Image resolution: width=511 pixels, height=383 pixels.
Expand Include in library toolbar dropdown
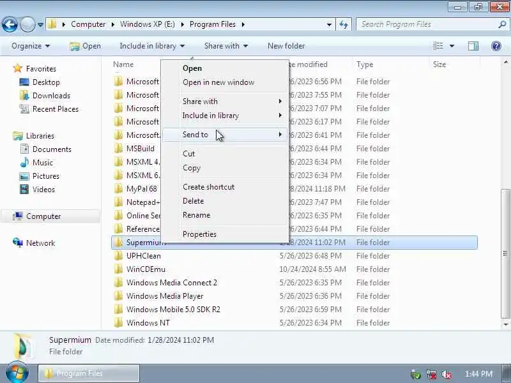152,46
